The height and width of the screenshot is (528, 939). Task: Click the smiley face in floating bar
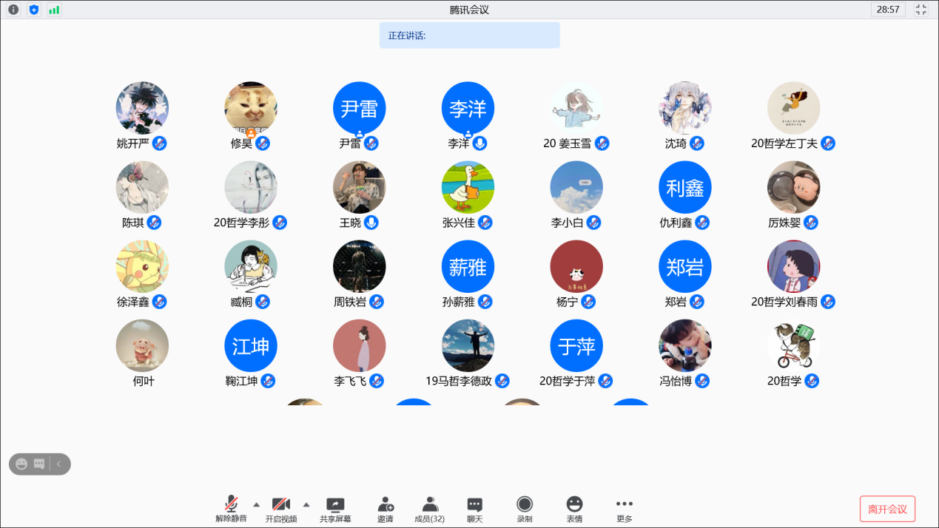(x=21, y=464)
